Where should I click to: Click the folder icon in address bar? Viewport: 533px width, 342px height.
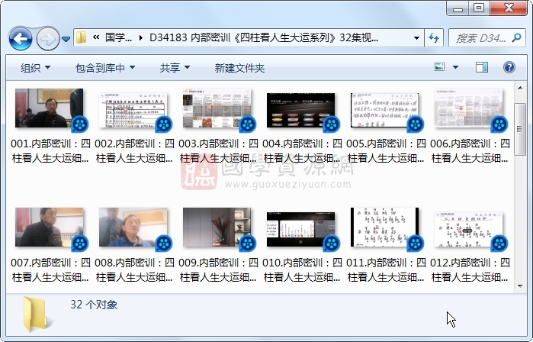(81, 37)
